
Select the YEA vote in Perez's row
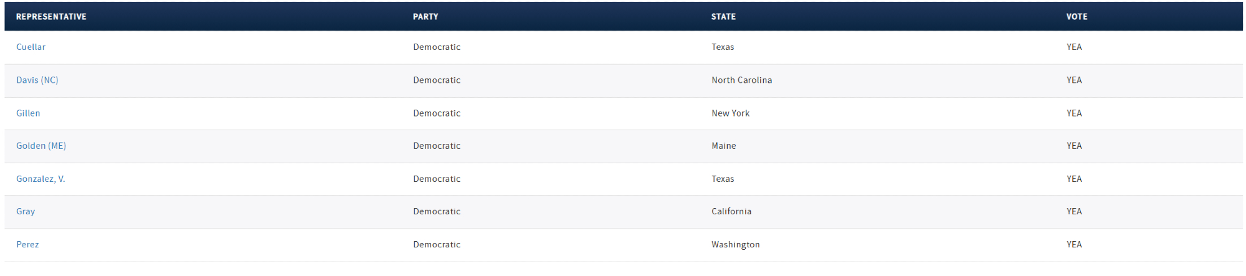1074,245
